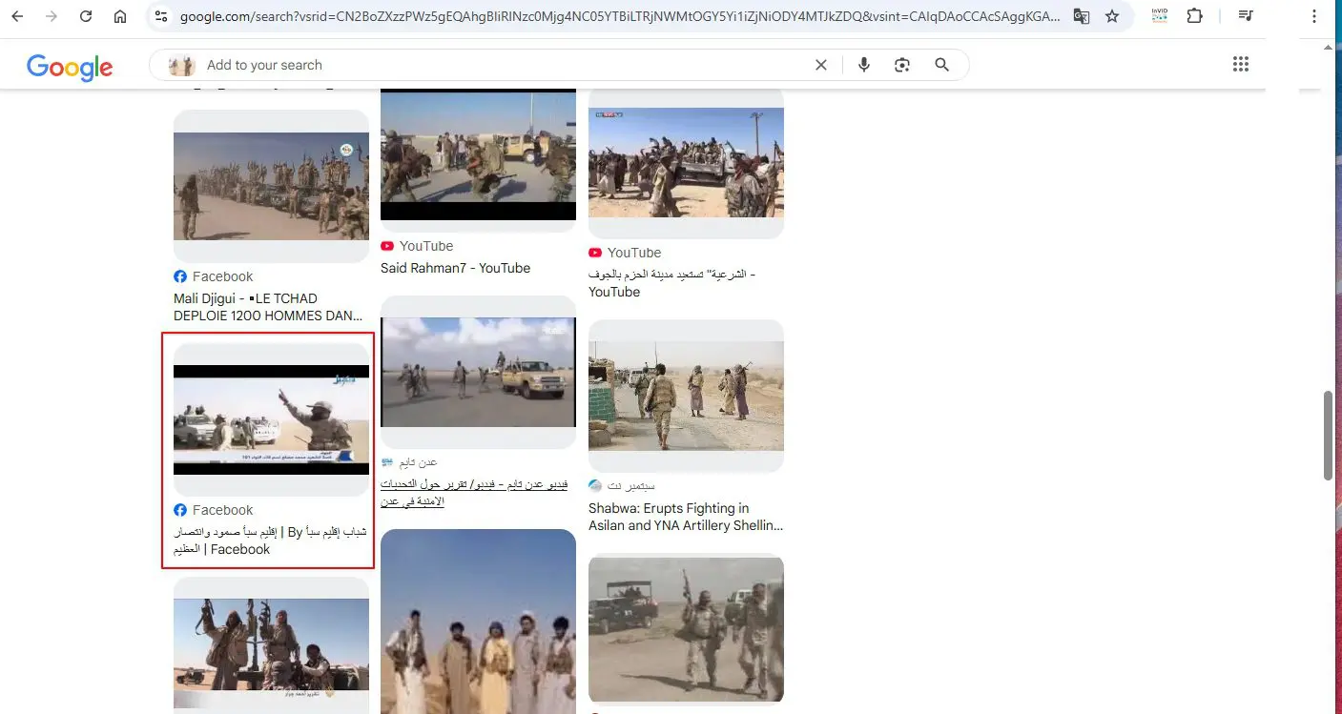
Task: Submit search with the magnifier icon
Action: [942, 65]
